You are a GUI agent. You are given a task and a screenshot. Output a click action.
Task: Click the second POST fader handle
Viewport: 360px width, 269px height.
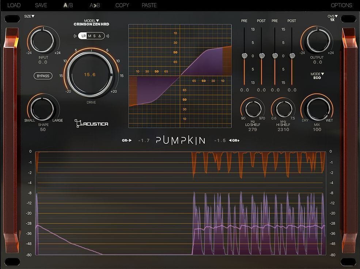[x=292, y=56]
